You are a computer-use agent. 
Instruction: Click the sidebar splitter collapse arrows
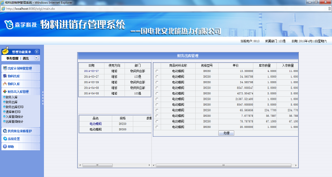click(x=43, y=98)
